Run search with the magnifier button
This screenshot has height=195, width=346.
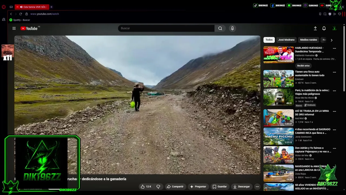click(x=220, y=28)
